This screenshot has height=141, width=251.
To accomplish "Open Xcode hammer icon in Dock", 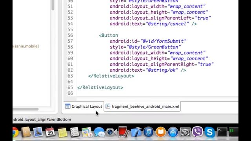I will (136, 132).
